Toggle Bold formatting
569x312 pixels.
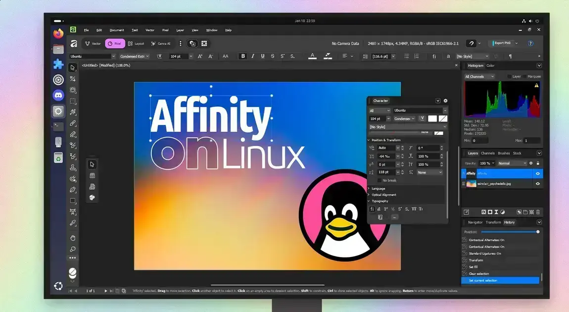coord(243,56)
